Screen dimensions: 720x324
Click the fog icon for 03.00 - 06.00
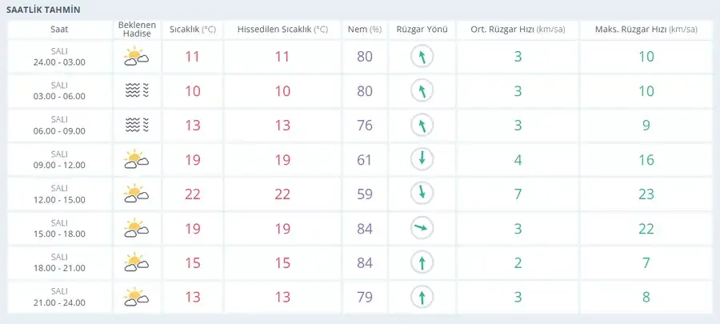point(137,91)
